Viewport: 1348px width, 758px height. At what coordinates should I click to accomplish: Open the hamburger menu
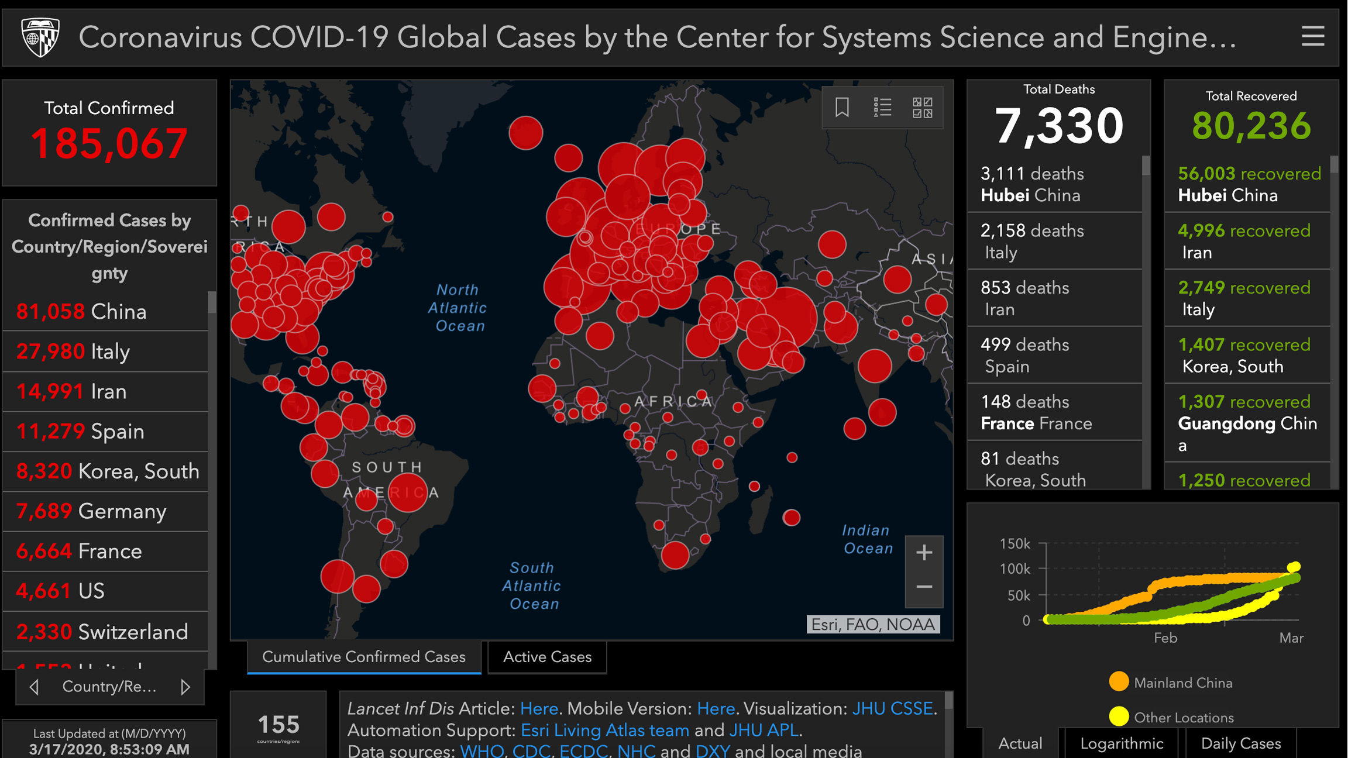point(1313,36)
